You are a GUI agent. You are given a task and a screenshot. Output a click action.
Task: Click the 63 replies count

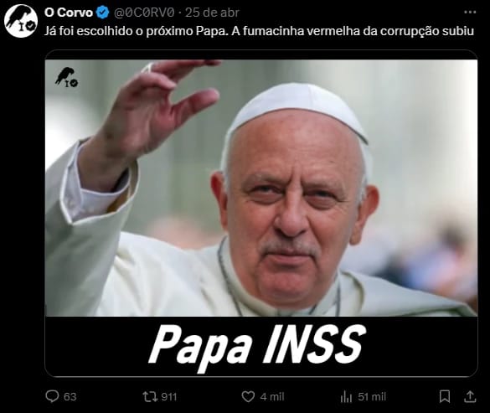(x=70, y=396)
